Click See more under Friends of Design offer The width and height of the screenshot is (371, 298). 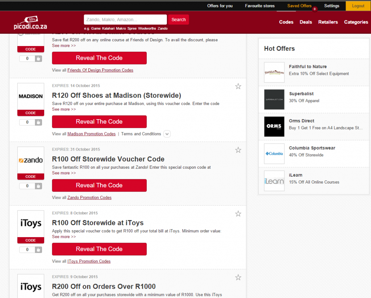click(64, 46)
